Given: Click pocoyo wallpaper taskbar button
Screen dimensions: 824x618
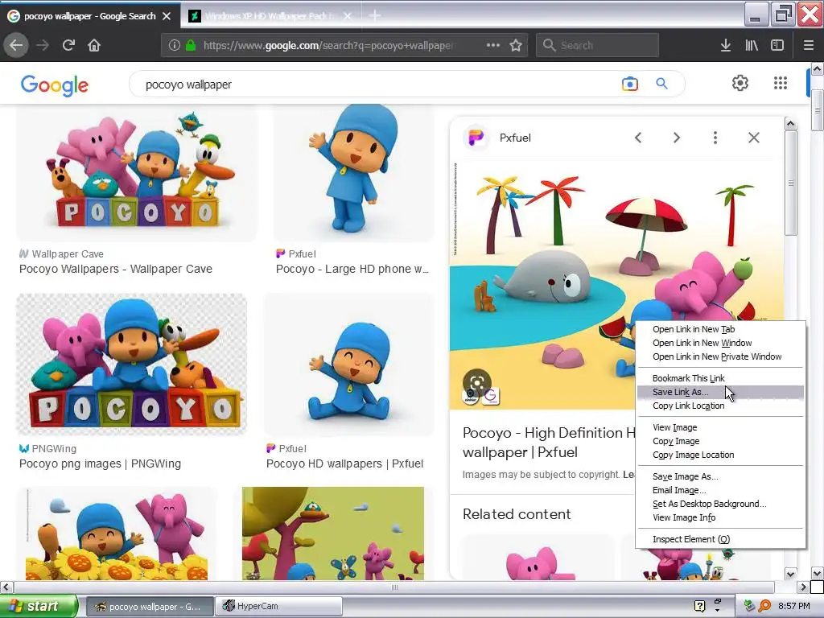Looking at the screenshot, I should pos(150,606).
